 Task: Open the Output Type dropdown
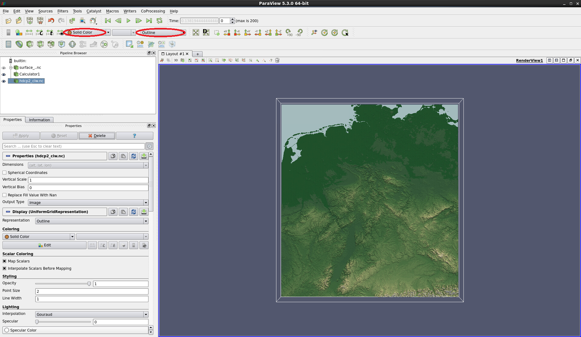88,203
